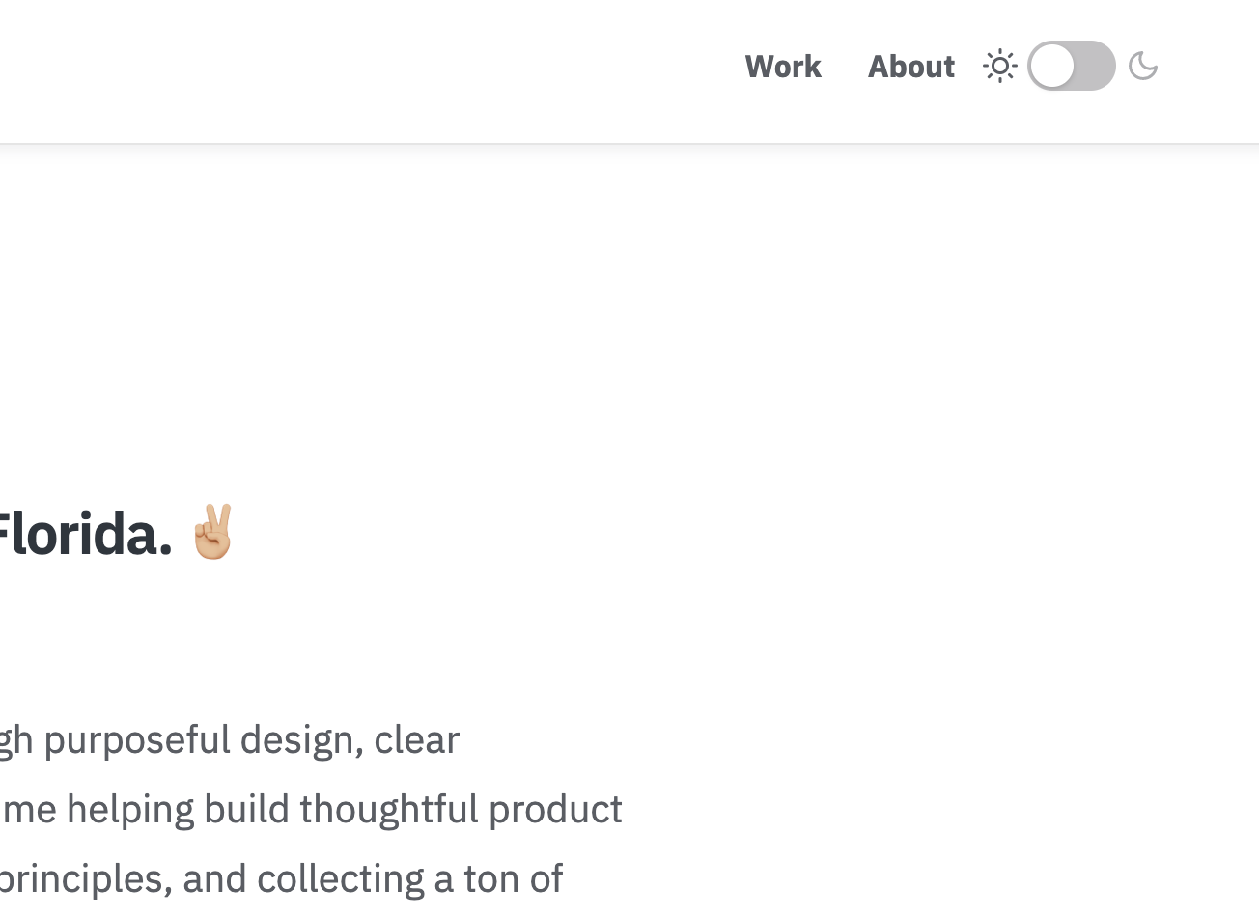Click the white knob of the toggle
The image size is (1259, 917).
[x=1051, y=66]
